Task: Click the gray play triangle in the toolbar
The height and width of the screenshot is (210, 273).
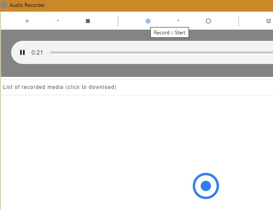Action: click(28, 21)
